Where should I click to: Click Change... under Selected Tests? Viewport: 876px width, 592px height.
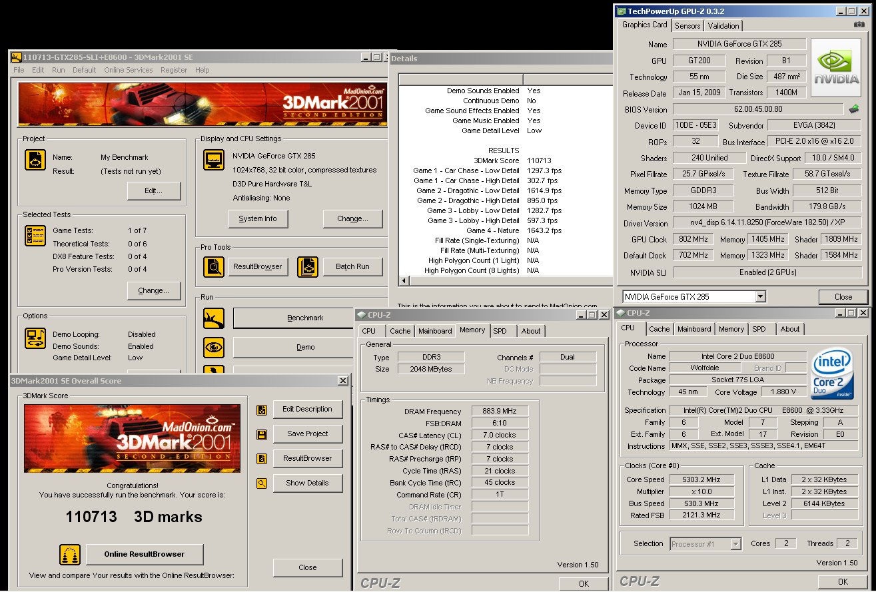tap(154, 290)
